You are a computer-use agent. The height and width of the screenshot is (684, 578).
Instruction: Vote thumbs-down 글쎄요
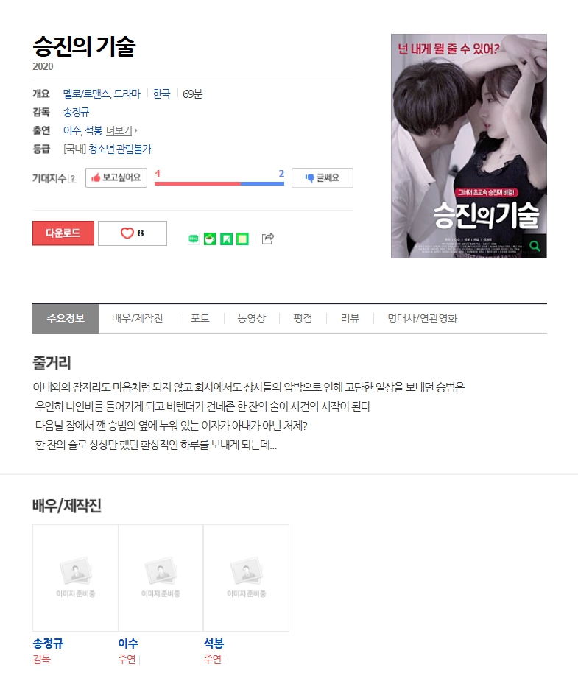[323, 178]
